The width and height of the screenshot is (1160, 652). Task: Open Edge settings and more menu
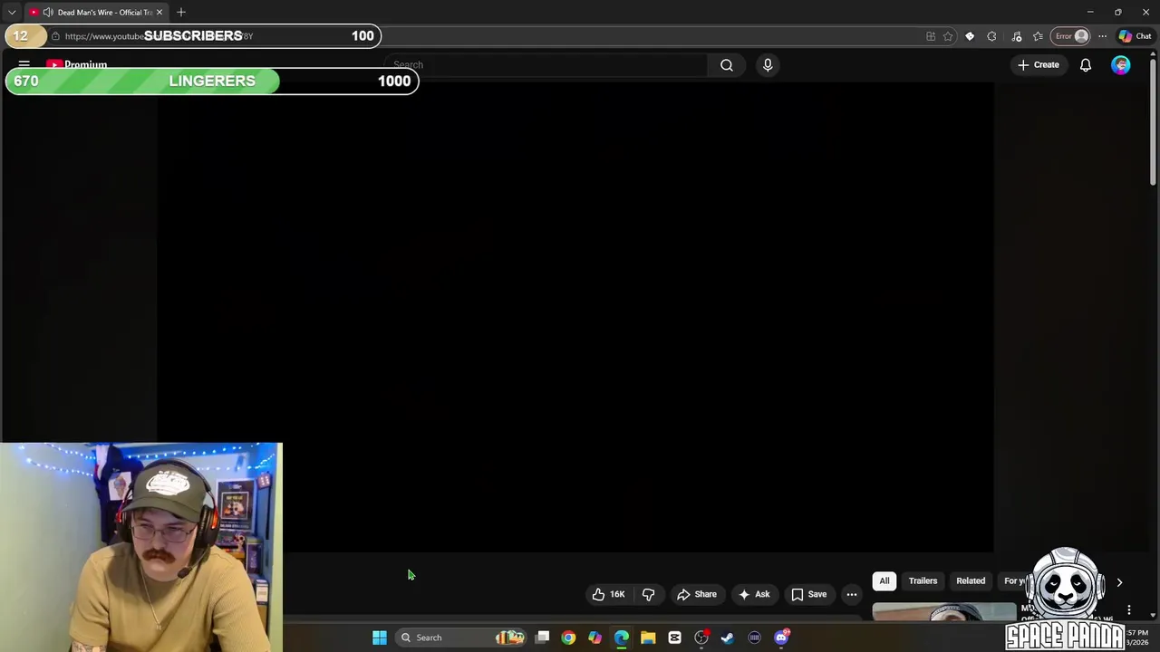pyautogui.click(x=1102, y=36)
